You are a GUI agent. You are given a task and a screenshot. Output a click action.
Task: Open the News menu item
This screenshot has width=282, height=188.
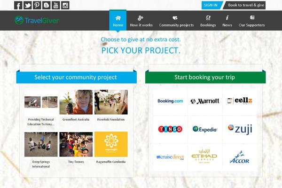pos(227,21)
